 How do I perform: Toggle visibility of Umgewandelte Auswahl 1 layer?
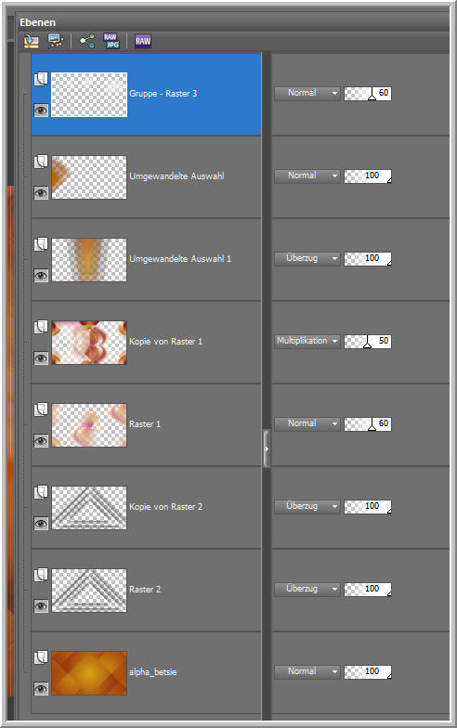[x=41, y=275]
